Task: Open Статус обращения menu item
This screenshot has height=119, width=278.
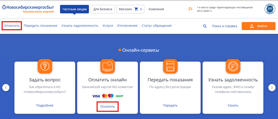Action: (x=157, y=26)
